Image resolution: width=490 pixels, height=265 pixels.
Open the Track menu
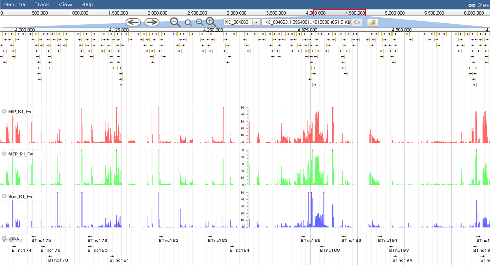42,5
